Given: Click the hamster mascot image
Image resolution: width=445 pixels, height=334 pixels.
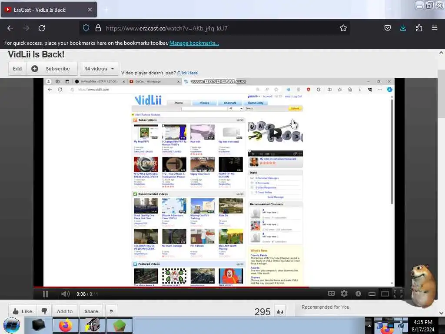Looking at the screenshot, I should (423, 286).
